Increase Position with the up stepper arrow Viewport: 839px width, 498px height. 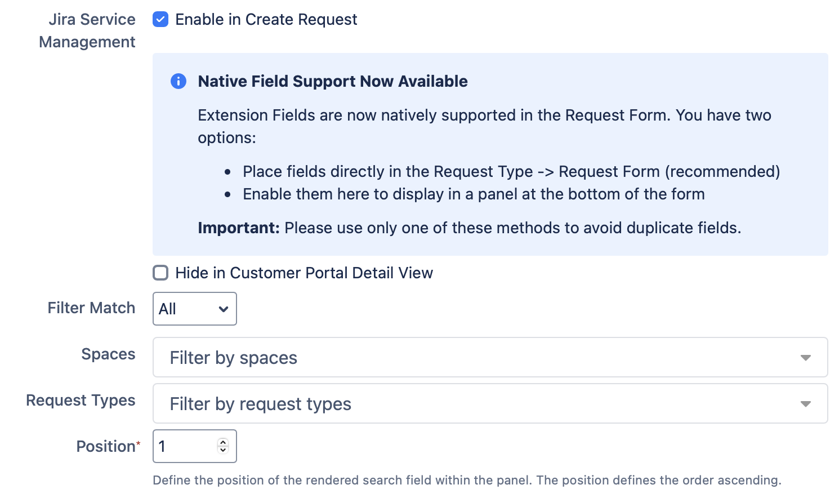point(223,442)
